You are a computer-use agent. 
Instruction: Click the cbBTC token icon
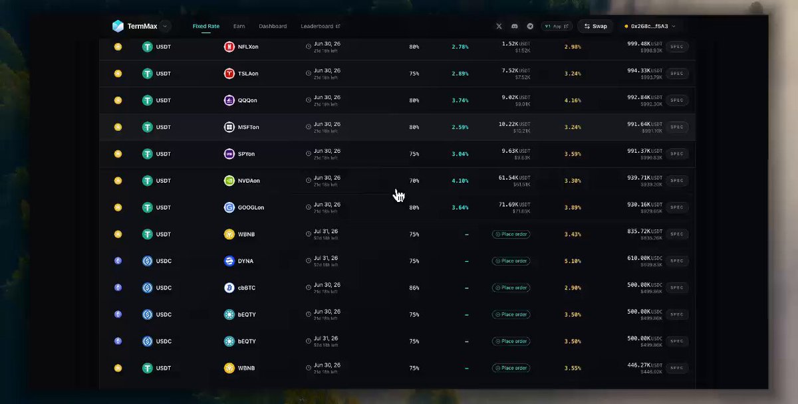[229, 288]
